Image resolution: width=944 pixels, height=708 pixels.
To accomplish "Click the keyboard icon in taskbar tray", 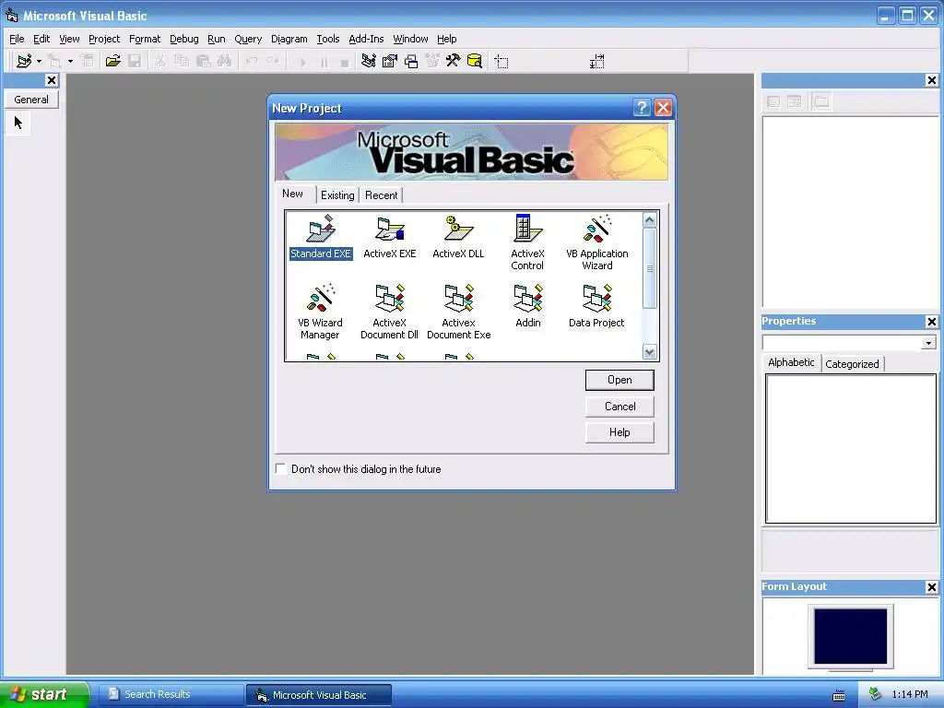I will click(839, 695).
